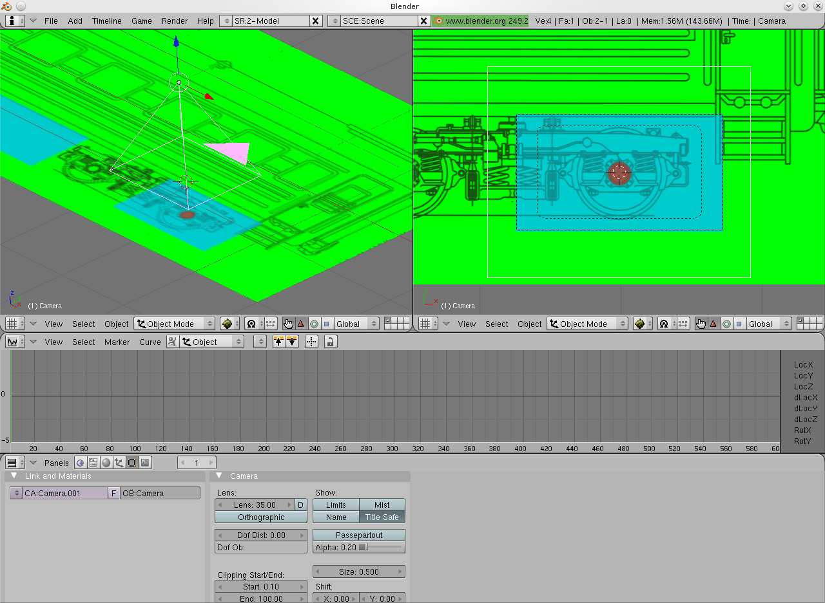Click the copy-to-buffer up arrow in IPO header

pyautogui.click(x=279, y=342)
